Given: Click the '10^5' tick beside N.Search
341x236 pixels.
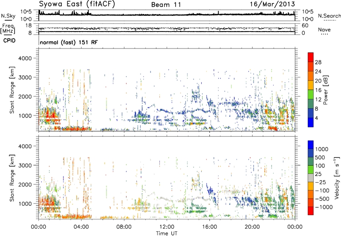Looking at the screenshot, I should 307,12.
